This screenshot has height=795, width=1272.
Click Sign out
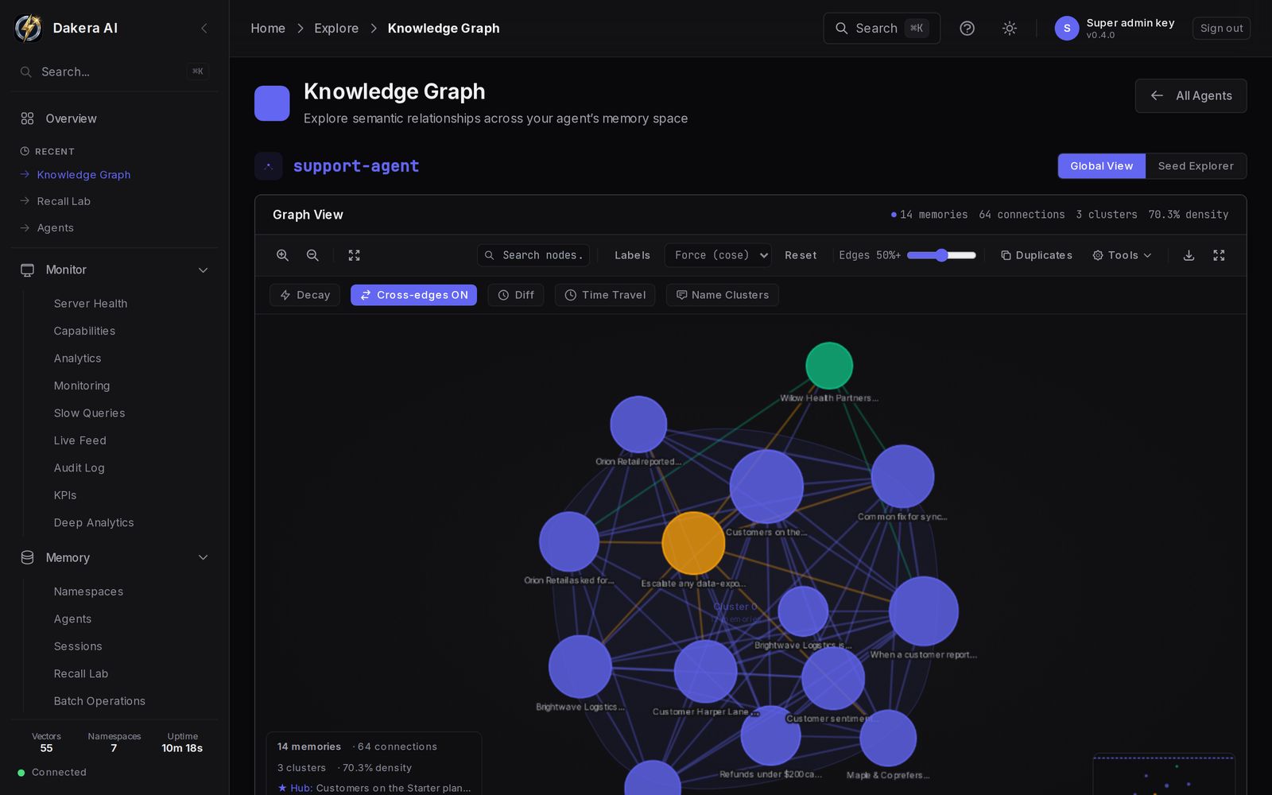(1221, 28)
